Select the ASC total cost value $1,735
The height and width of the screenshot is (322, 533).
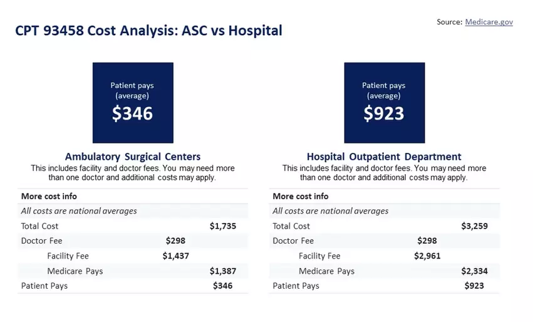pos(222,226)
